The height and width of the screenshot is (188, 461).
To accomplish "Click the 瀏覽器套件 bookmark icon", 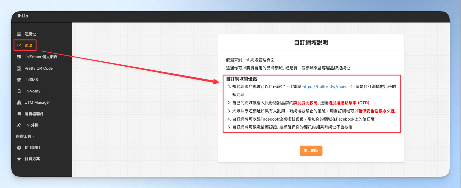I will [x=19, y=114].
